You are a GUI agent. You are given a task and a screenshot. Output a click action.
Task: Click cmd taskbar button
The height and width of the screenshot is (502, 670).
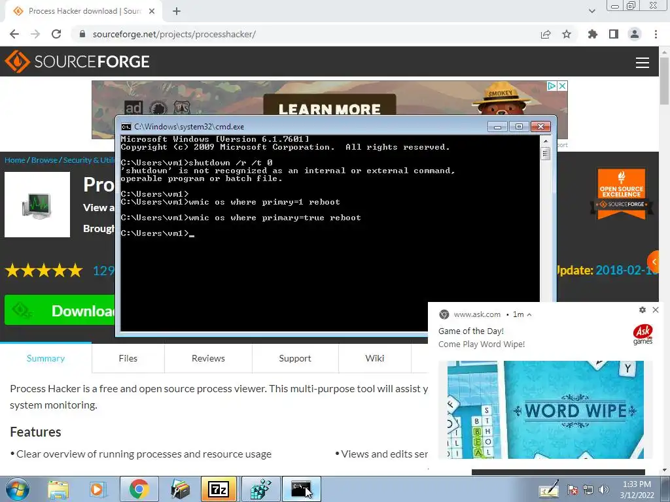click(302, 489)
